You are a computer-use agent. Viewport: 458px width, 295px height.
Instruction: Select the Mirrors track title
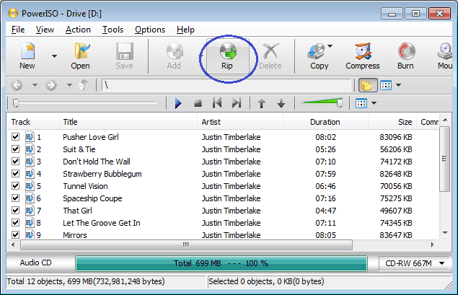[75, 235]
